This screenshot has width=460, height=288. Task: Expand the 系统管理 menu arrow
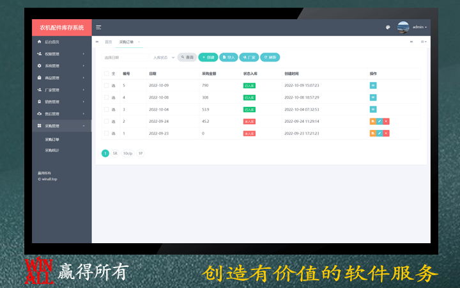[84, 66]
